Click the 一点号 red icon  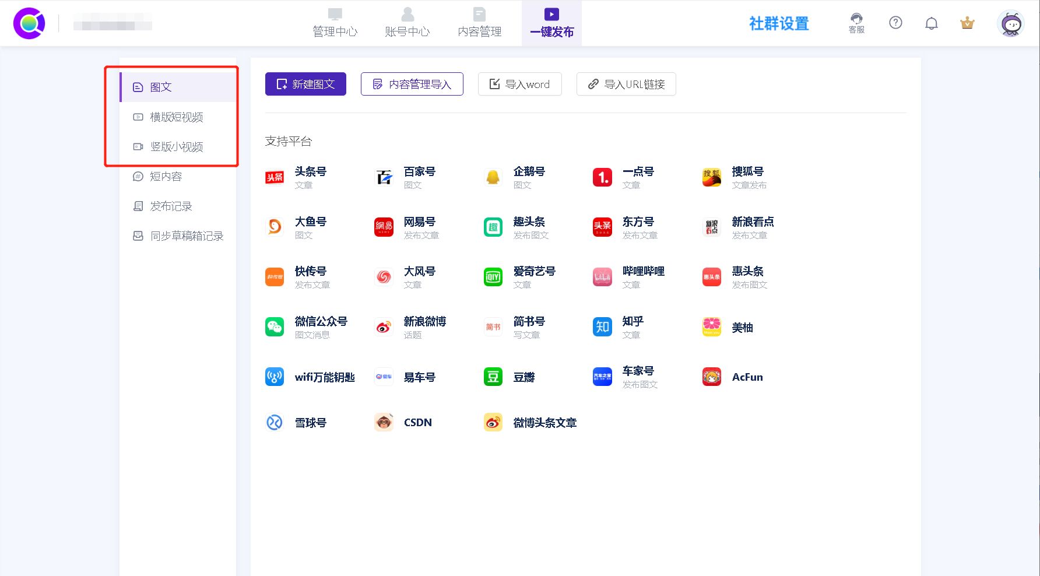pos(602,177)
